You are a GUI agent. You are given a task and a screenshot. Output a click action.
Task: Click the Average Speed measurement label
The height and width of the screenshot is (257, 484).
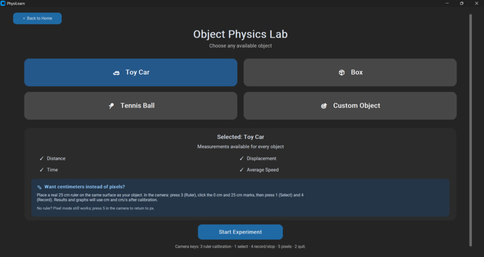(262, 170)
